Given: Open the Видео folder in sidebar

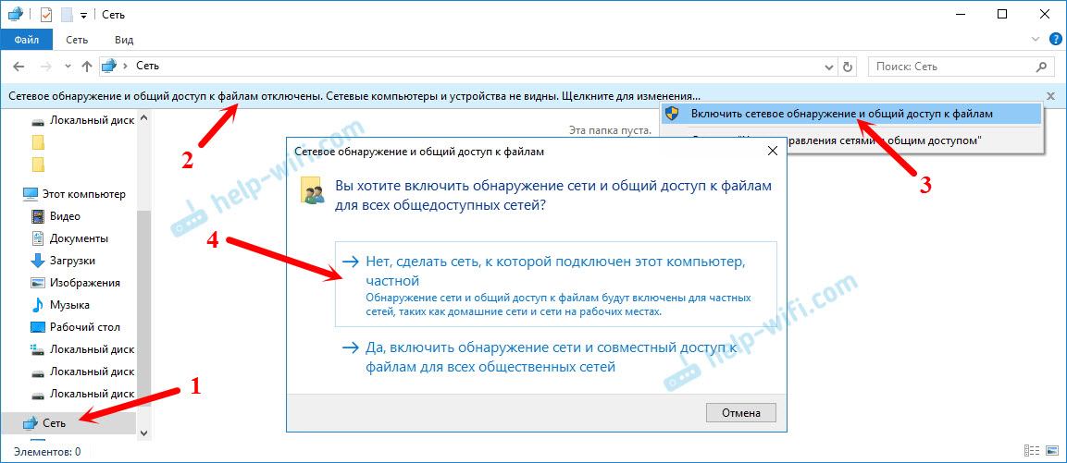Looking at the screenshot, I should tap(65, 216).
